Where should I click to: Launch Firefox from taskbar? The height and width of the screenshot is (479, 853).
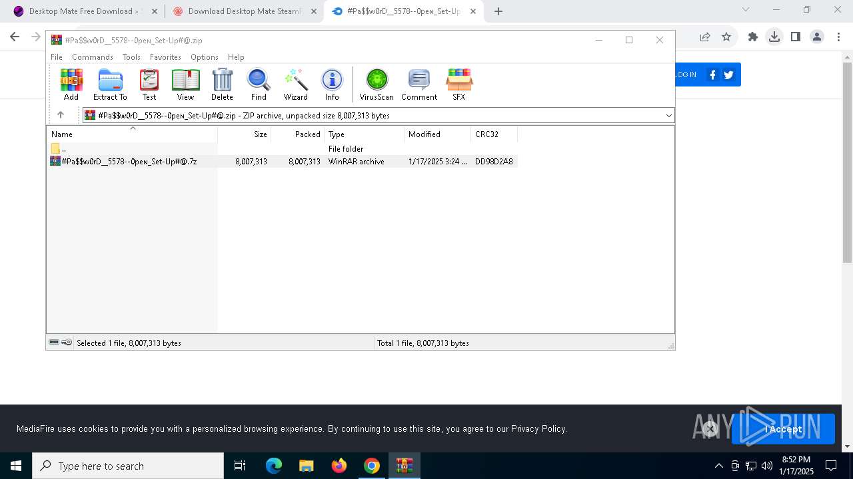(x=339, y=466)
